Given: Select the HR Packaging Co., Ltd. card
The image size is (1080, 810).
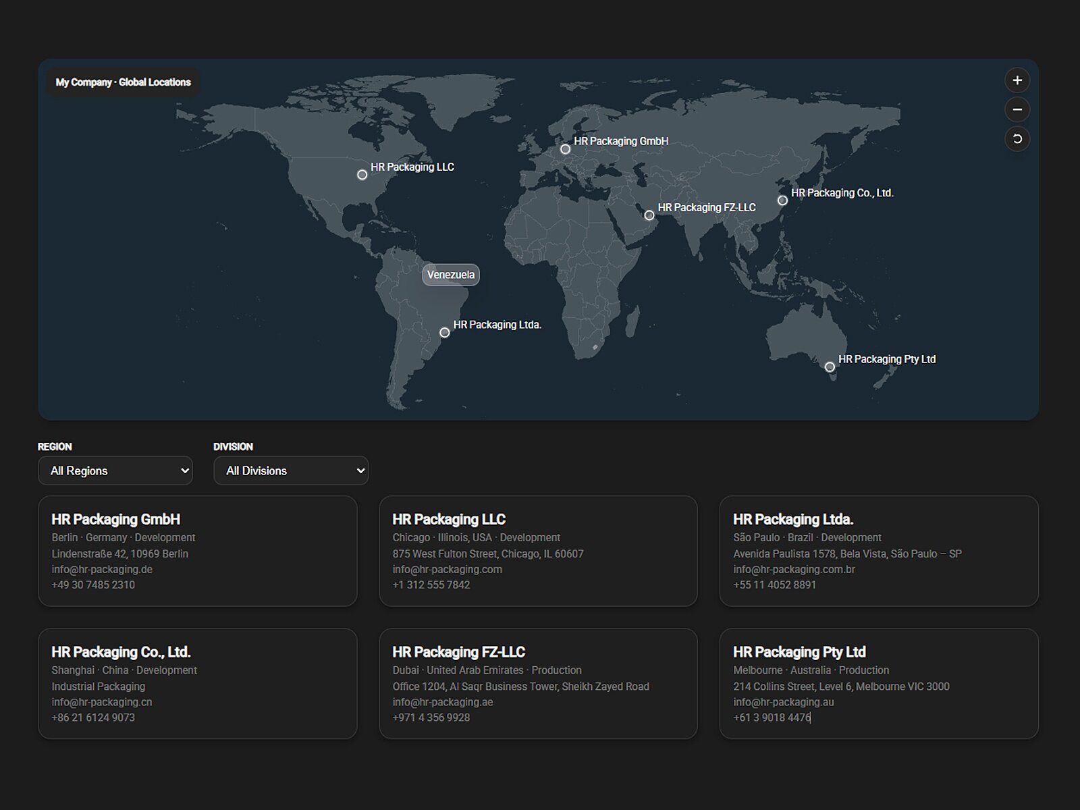Looking at the screenshot, I should coord(197,683).
